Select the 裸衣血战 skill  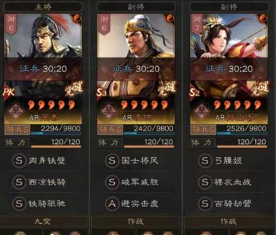point(232,182)
